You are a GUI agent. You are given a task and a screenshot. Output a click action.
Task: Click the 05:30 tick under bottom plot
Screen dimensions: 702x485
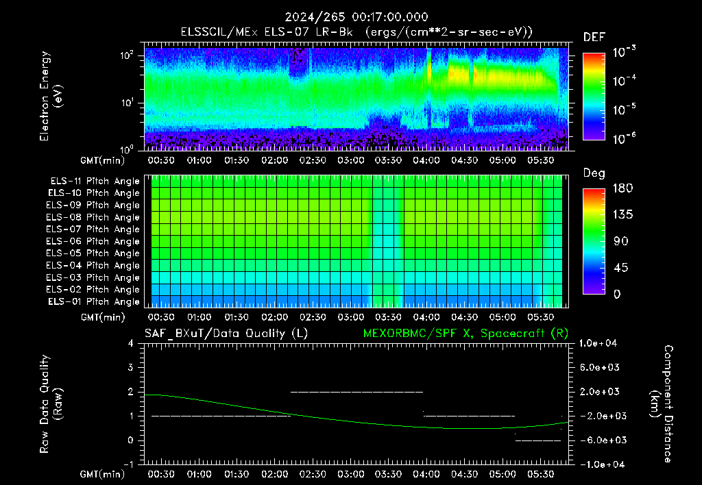point(540,474)
